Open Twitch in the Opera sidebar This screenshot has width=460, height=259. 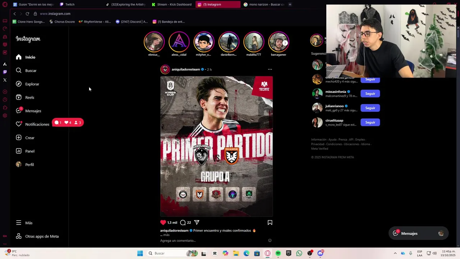click(5, 72)
